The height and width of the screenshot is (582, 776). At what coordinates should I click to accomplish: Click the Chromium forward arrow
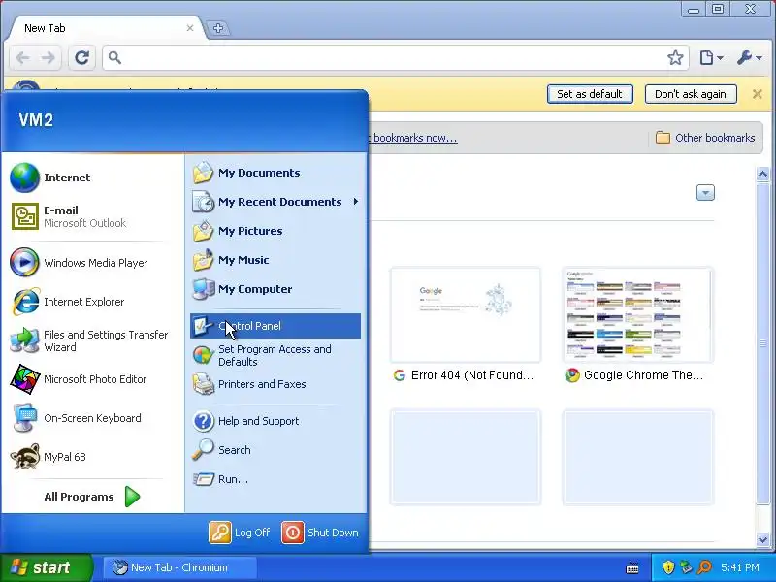pyautogui.click(x=48, y=58)
